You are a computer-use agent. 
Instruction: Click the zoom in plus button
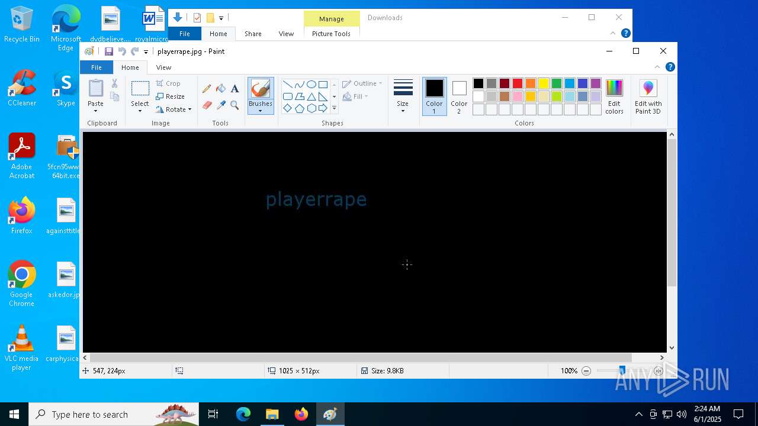tap(658, 371)
